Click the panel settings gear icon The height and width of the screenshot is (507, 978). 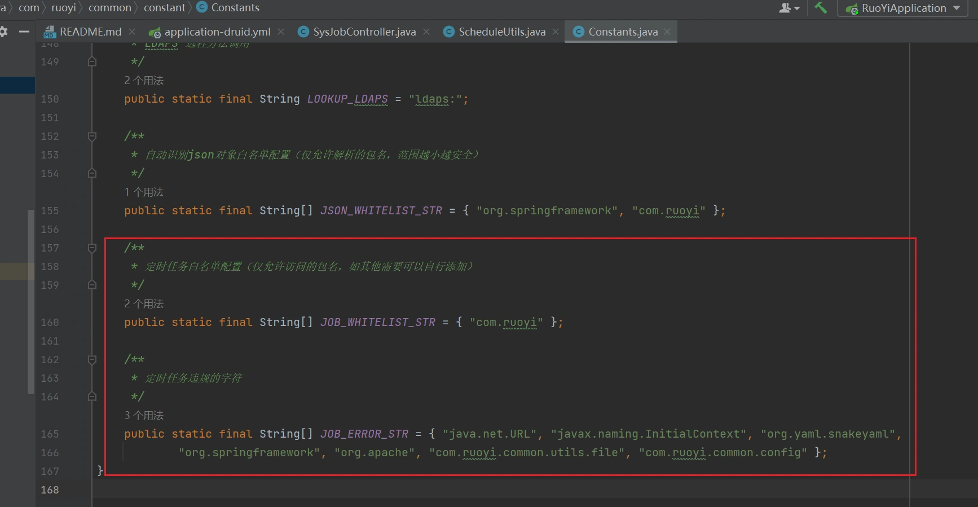pyautogui.click(x=3, y=32)
